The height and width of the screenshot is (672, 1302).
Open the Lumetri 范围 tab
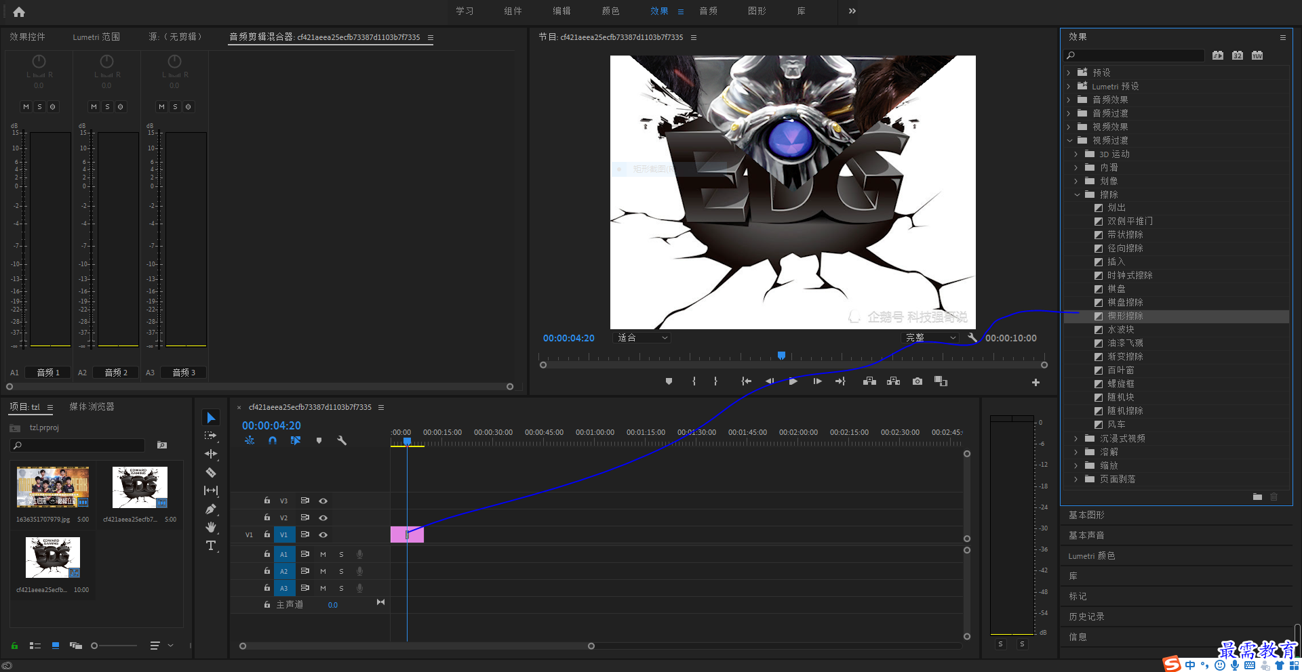(96, 37)
